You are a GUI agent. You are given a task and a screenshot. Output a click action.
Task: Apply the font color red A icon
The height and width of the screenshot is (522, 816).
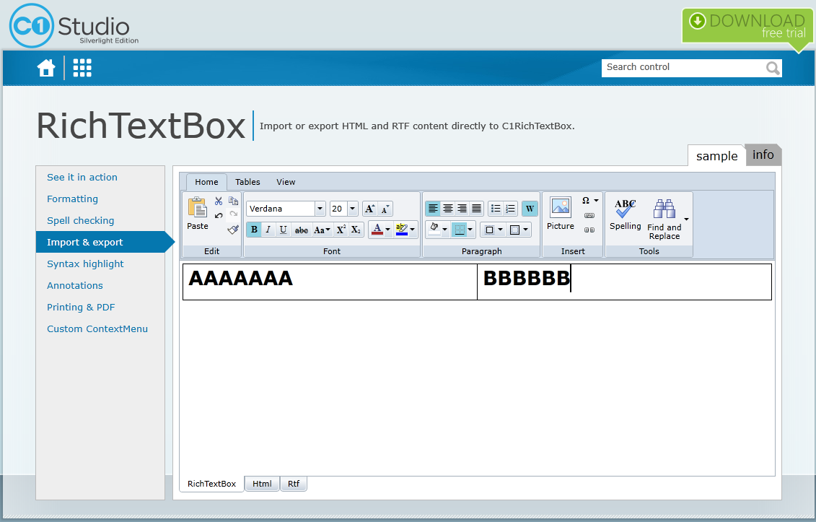pyautogui.click(x=377, y=229)
